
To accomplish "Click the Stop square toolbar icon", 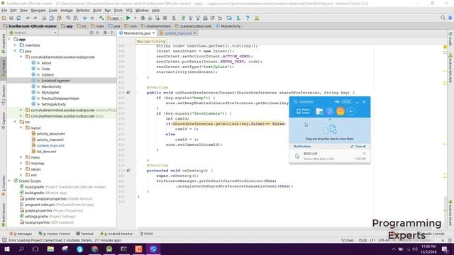I will [165, 18].
